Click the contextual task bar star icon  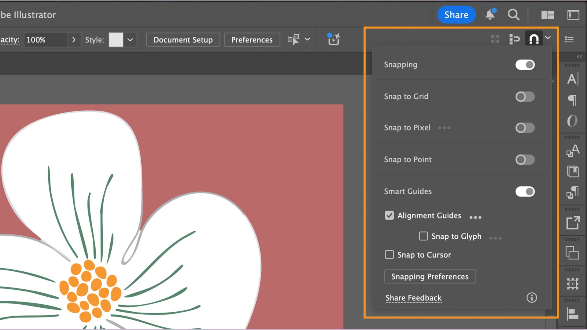[x=334, y=39]
